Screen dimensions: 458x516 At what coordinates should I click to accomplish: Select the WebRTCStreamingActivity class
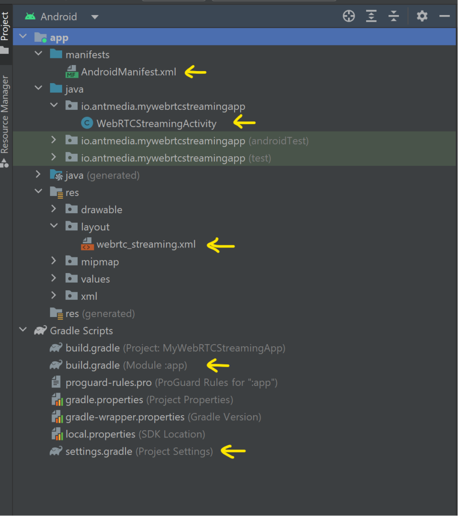click(156, 124)
